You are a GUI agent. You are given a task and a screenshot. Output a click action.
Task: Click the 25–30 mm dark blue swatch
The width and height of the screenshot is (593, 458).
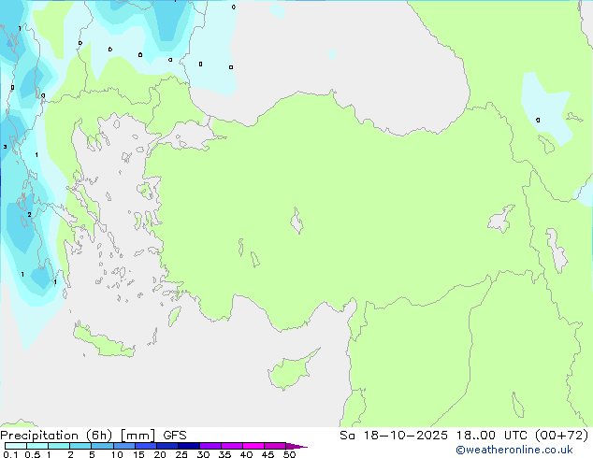tap(189, 446)
